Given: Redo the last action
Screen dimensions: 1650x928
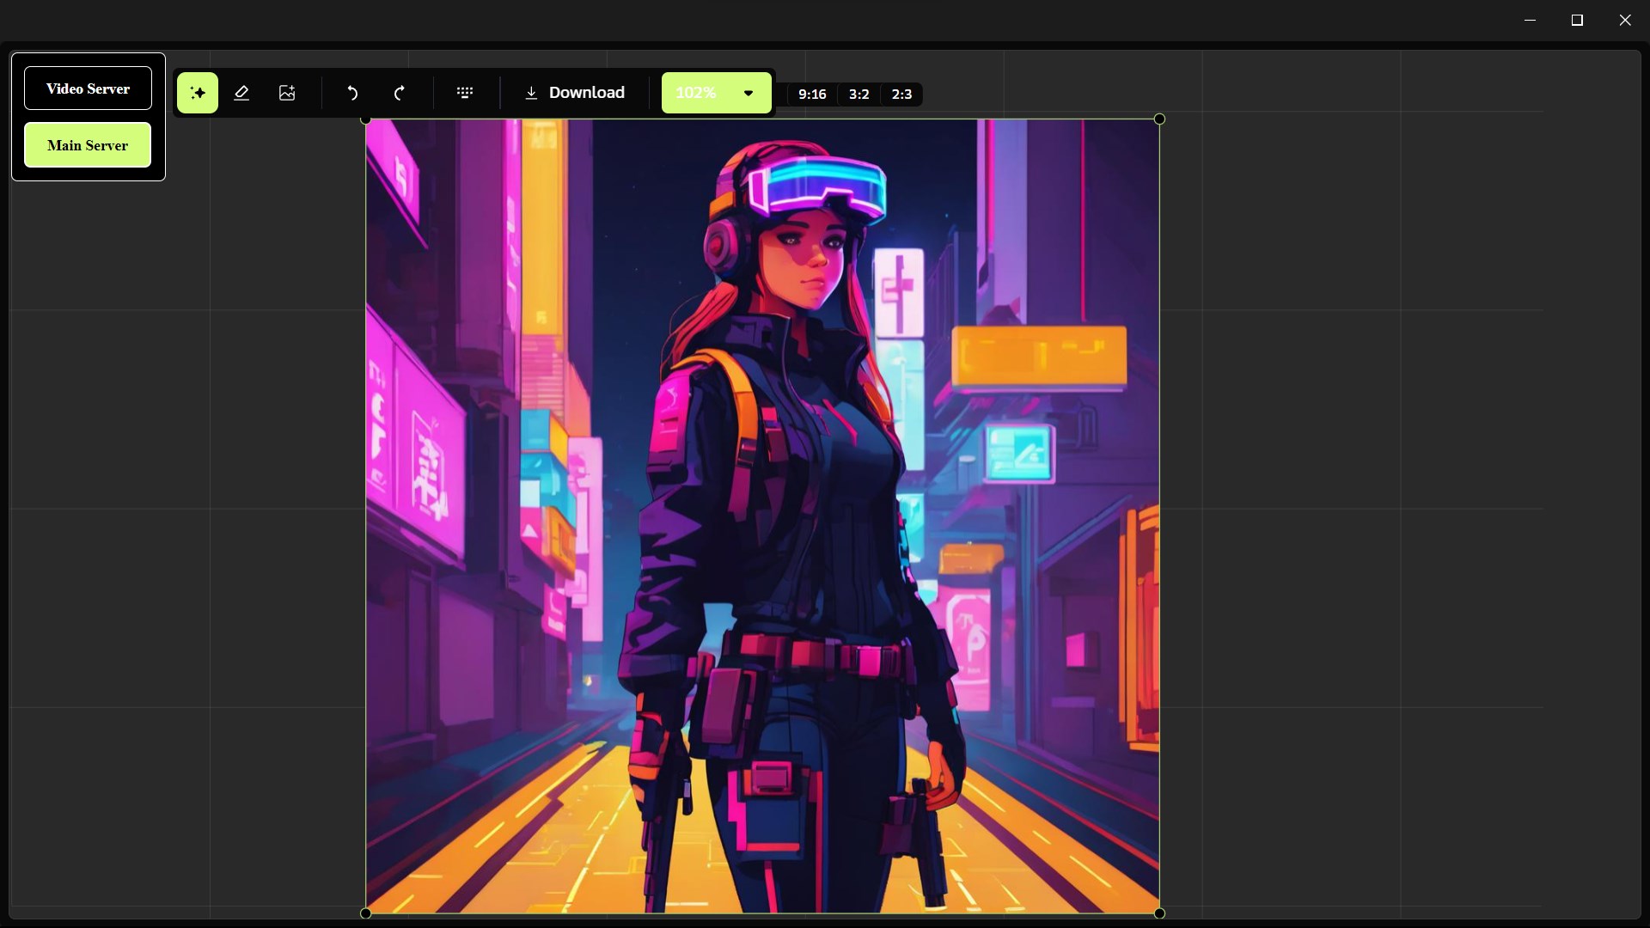Looking at the screenshot, I should click(x=399, y=93).
